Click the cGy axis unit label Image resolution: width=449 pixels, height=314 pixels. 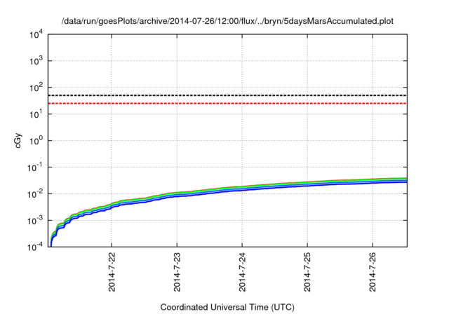[18, 141]
